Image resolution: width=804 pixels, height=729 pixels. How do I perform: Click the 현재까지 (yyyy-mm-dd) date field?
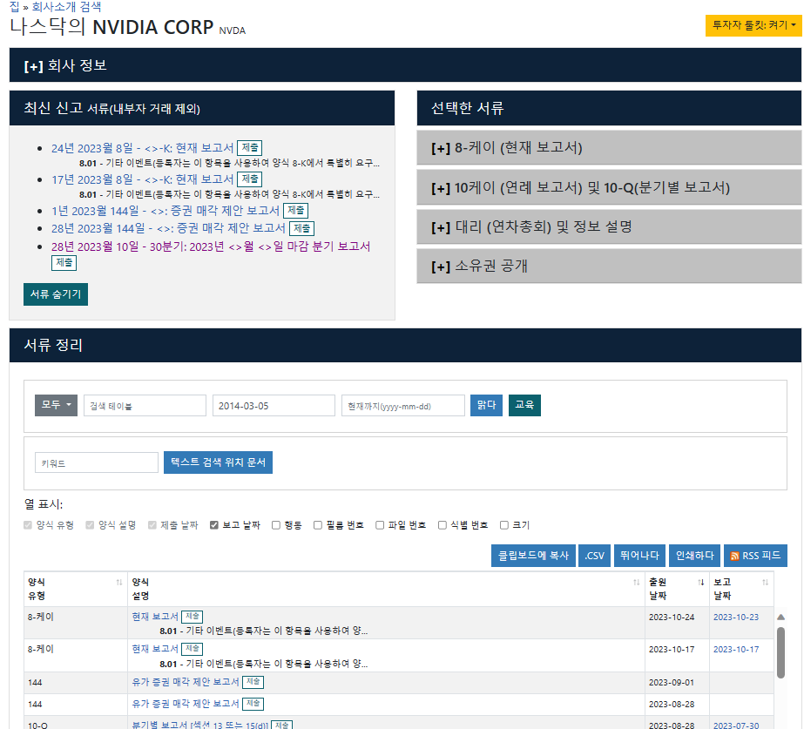(403, 406)
